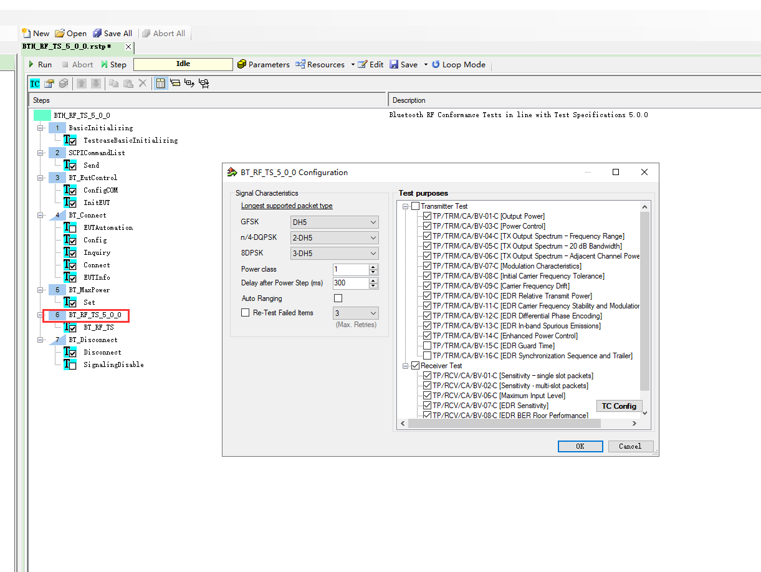Close the BTH_RF_TS_5_0_0.rstp tab

pos(128,47)
